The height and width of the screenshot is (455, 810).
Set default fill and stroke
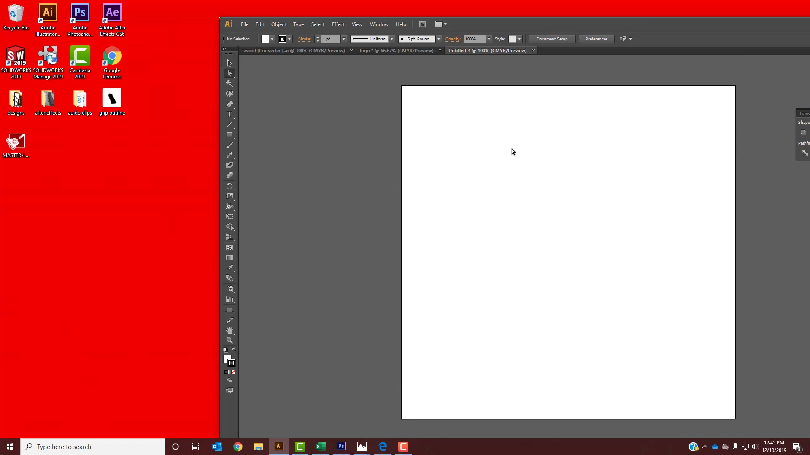tap(225, 350)
